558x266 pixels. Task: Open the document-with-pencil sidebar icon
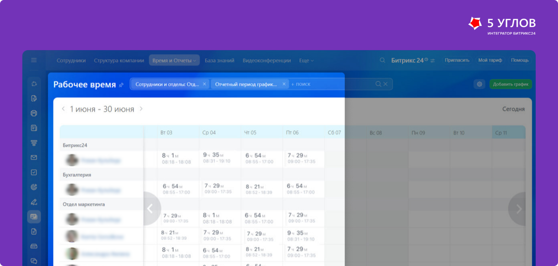pyautogui.click(x=34, y=98)
